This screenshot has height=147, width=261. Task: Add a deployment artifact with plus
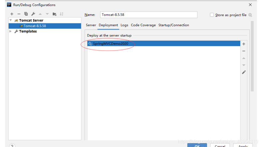(244, 44)
